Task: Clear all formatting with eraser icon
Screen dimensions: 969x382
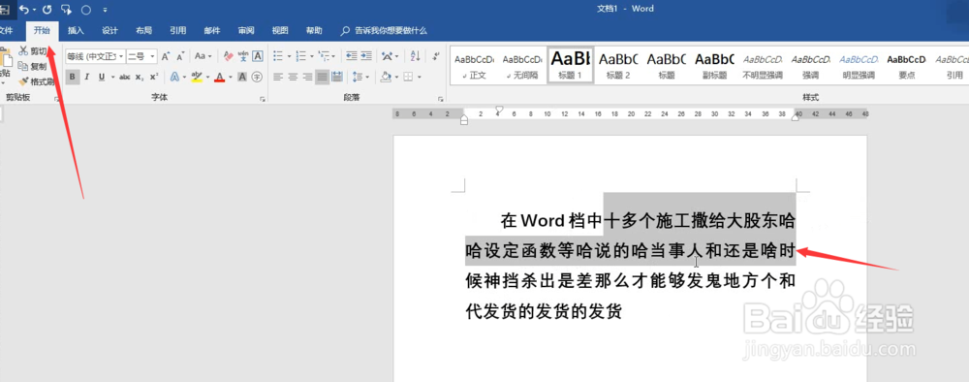Action: 228,56
